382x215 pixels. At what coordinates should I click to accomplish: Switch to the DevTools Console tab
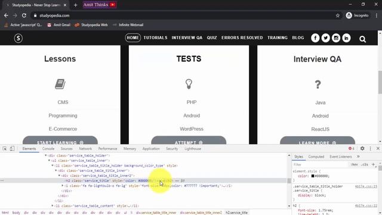[x=48, y=149]
